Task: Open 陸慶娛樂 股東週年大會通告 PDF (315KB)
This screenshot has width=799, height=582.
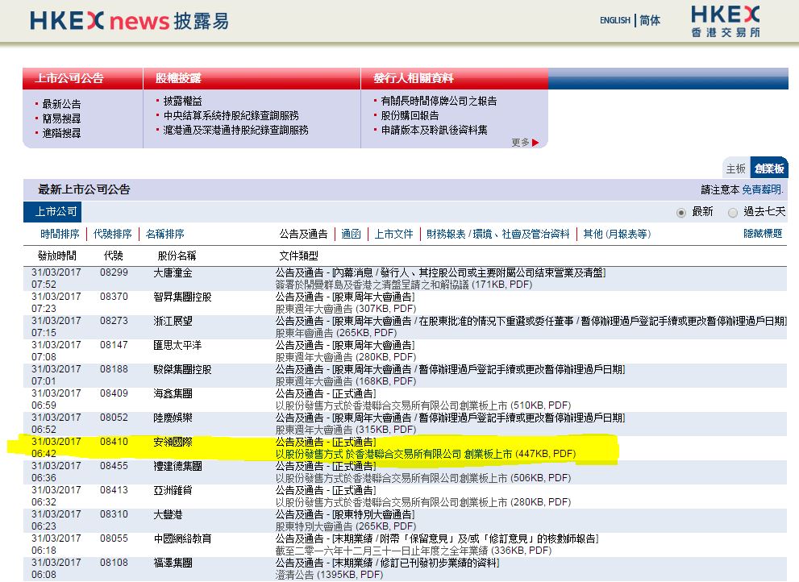Action: pos(346,430)
